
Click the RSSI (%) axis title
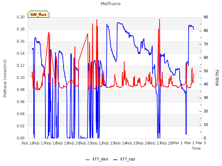217,77
